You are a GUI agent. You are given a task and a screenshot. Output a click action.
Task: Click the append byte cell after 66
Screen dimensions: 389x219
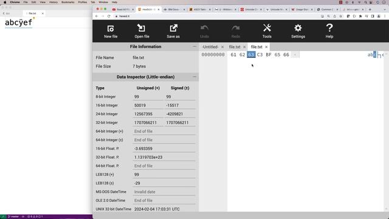[x=295, y=55]
